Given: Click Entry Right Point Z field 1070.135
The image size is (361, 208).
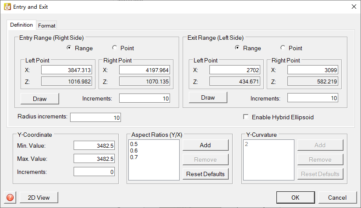Looking at the screenshot, I should pos(145,81).
